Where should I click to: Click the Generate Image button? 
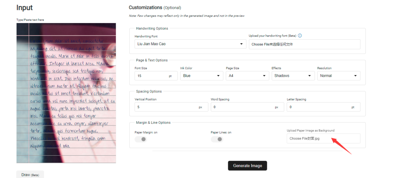click(x=247, y=166)
